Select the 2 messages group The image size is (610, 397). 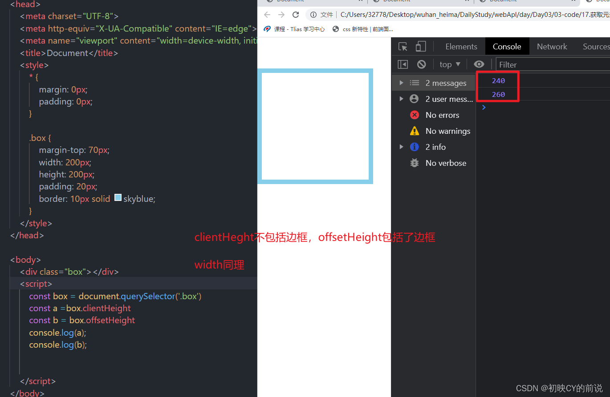click(x=446, y=83)
